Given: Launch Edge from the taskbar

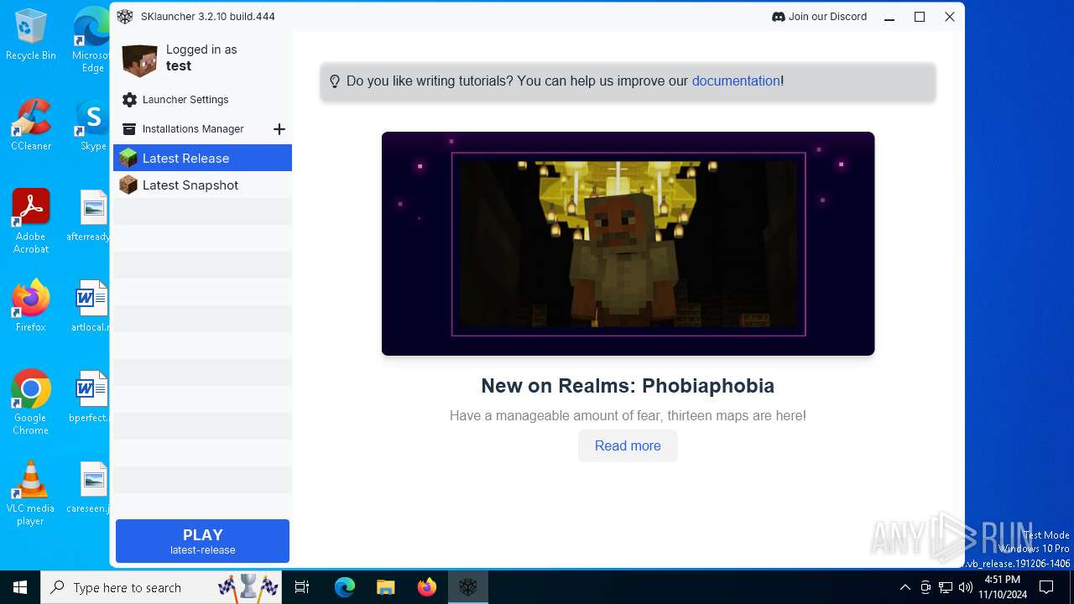Looking at the screenshot, I should pos(345,587).
